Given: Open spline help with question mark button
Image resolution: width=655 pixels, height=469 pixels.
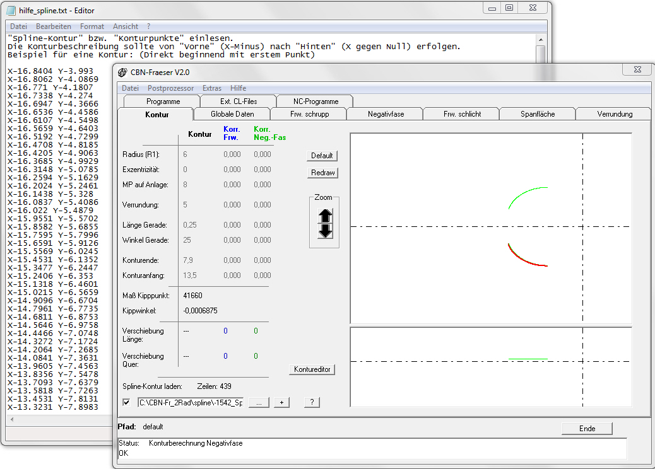Looking at the screenshot, I should coord(312,402).
